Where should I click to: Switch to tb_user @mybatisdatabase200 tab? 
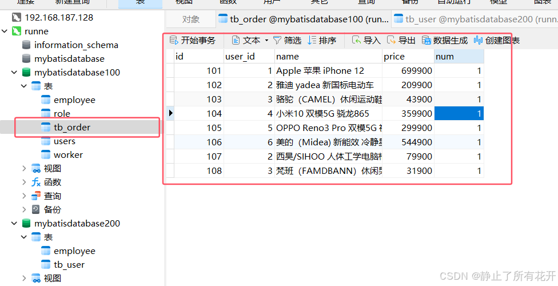tap(476, 19)
